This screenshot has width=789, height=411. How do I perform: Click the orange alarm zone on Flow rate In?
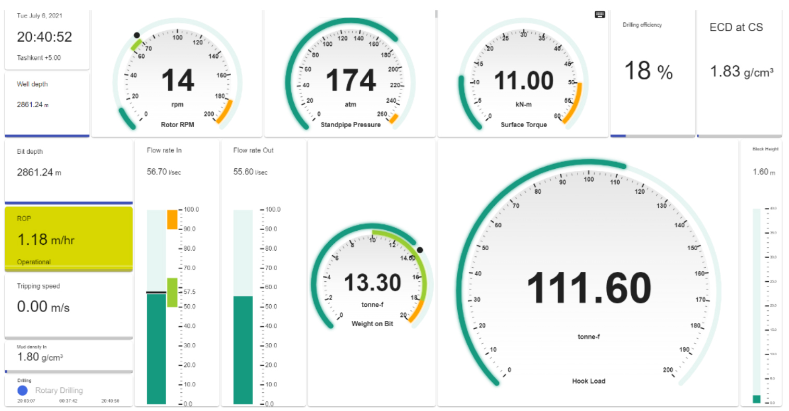pyautogui.click(x=172, y=219)
